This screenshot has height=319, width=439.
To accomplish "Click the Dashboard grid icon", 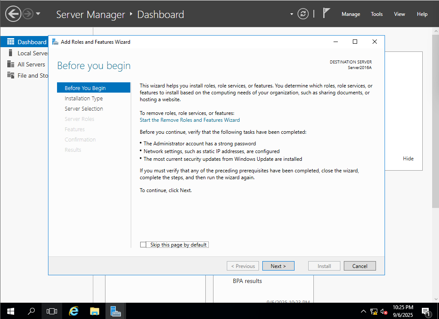I will (x=11, y=42).
